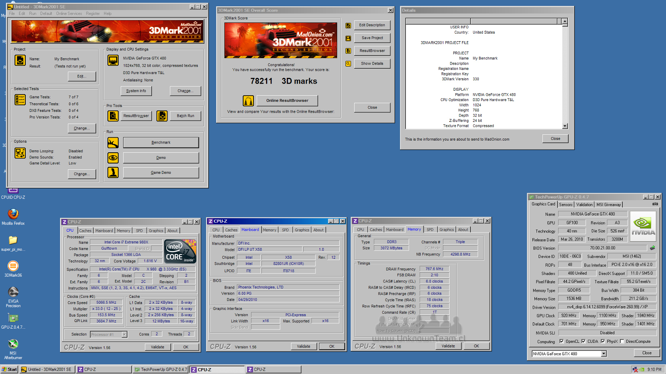Open the Processor #1 selection dropdown in CPU-Z
The width and height of the screenshot is (666, 374).
(x=124, y=334)
